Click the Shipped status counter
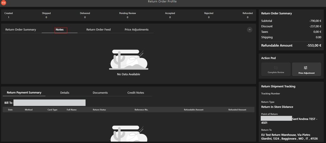The image size is (326, 143). click(46, 15)
